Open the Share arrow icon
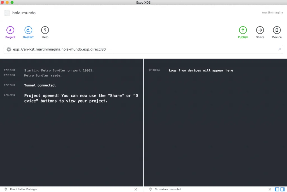Image resolution: width=287 pixels, height=192 pixels. (x=260, y=30)
